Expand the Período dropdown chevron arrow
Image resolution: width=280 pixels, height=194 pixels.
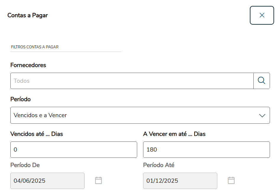262,115
